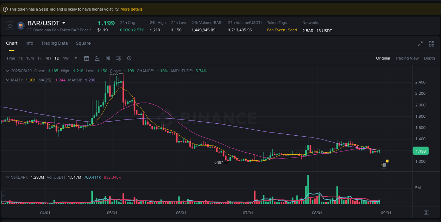Collapse the OHLC info row
Screen dimensions: 441x222
[7, 70]
